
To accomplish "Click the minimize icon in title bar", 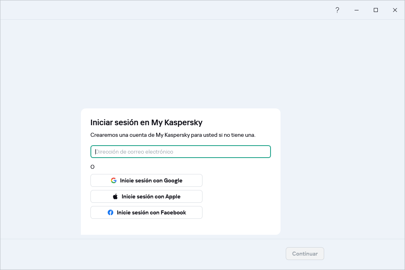I will (x=357, y=10).
